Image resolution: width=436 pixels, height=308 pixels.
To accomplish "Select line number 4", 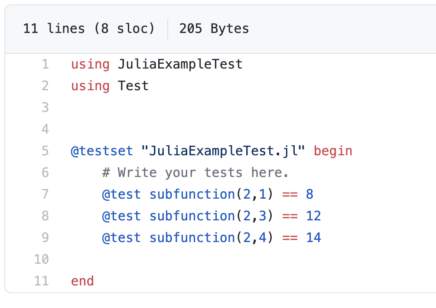I will point(45,129).
